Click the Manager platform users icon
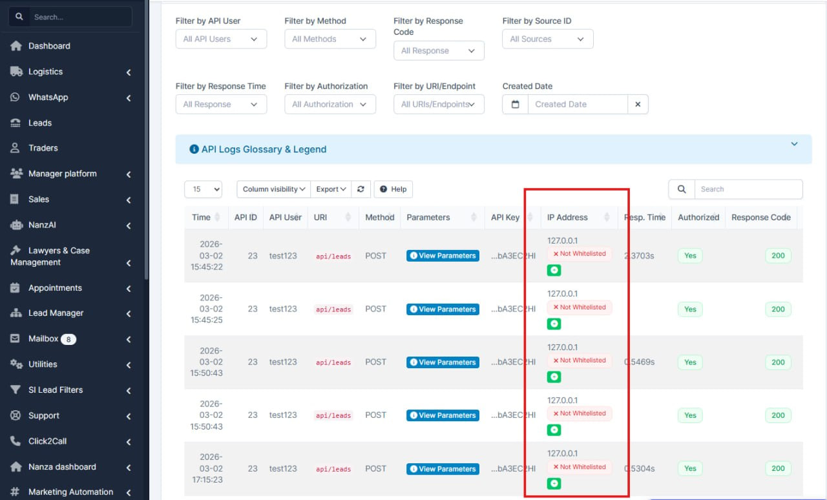827x500 pixels. point(17,174)
